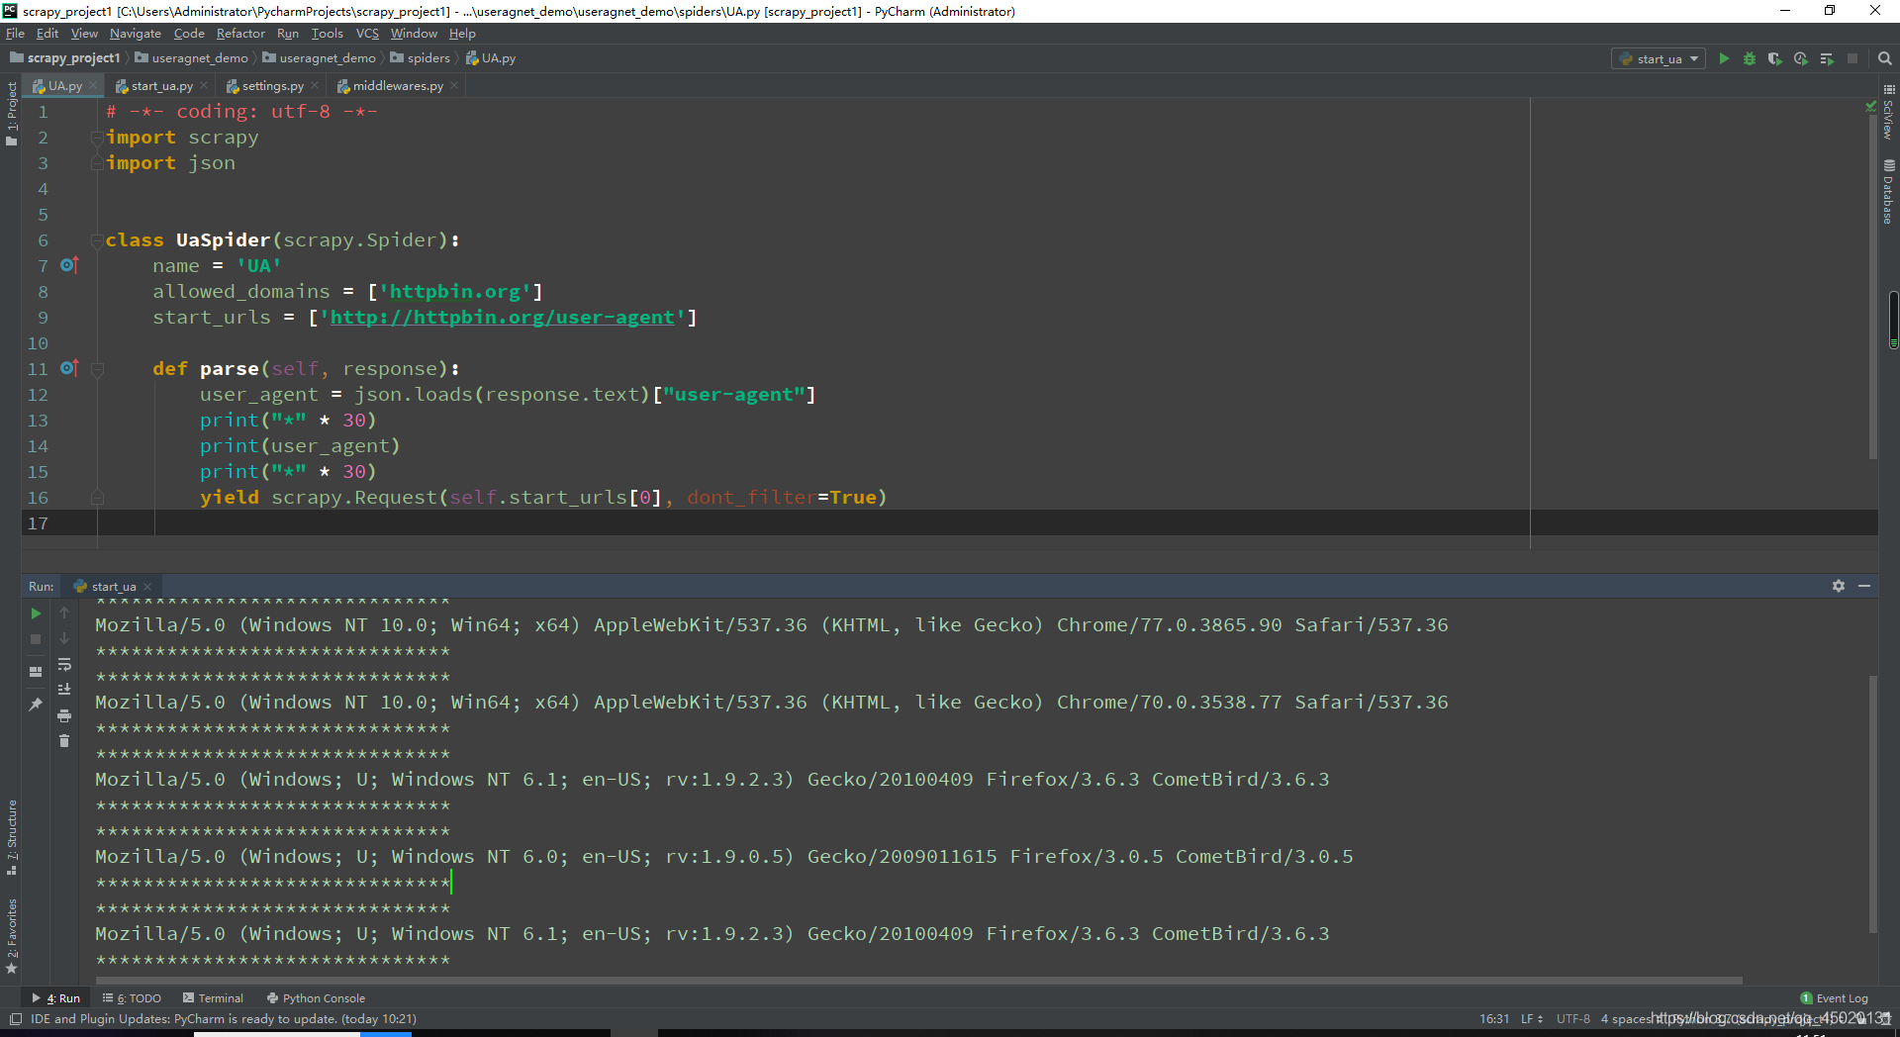Click override marker on line 11
The height and width of the screenshot is (1037, 1900).
[x=68, y=368]
